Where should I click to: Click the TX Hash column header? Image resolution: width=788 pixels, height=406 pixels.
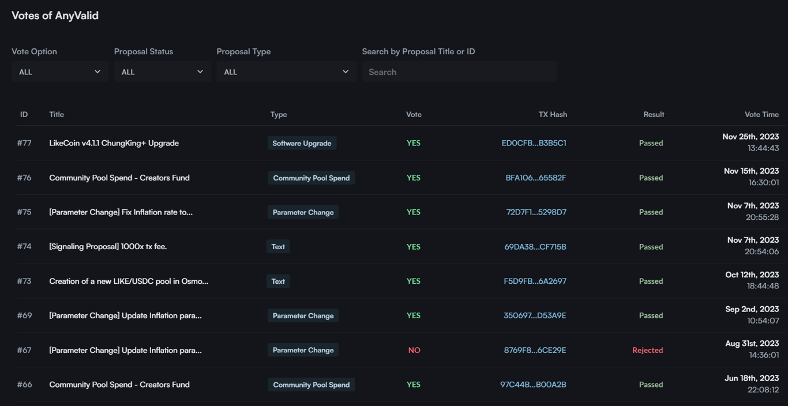553,114
